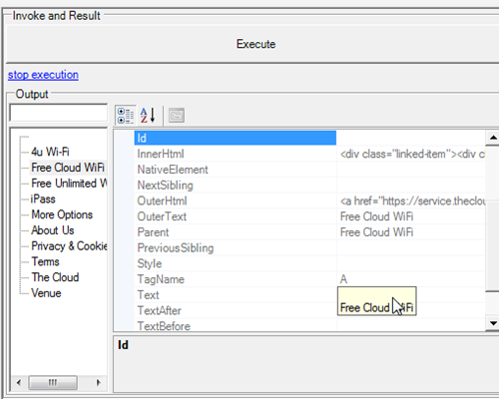Select the Venue tree node
This screenshot has width=499, height=399.
[x=46, y=293]
